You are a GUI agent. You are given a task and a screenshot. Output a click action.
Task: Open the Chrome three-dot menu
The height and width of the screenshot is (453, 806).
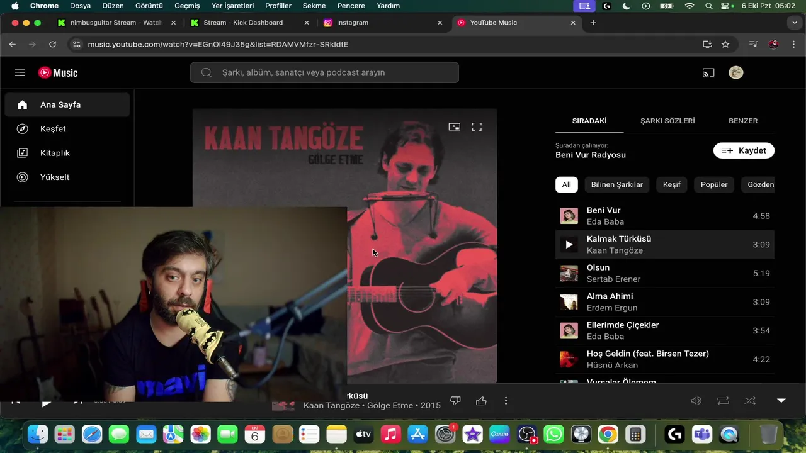[x=793, y=44]
